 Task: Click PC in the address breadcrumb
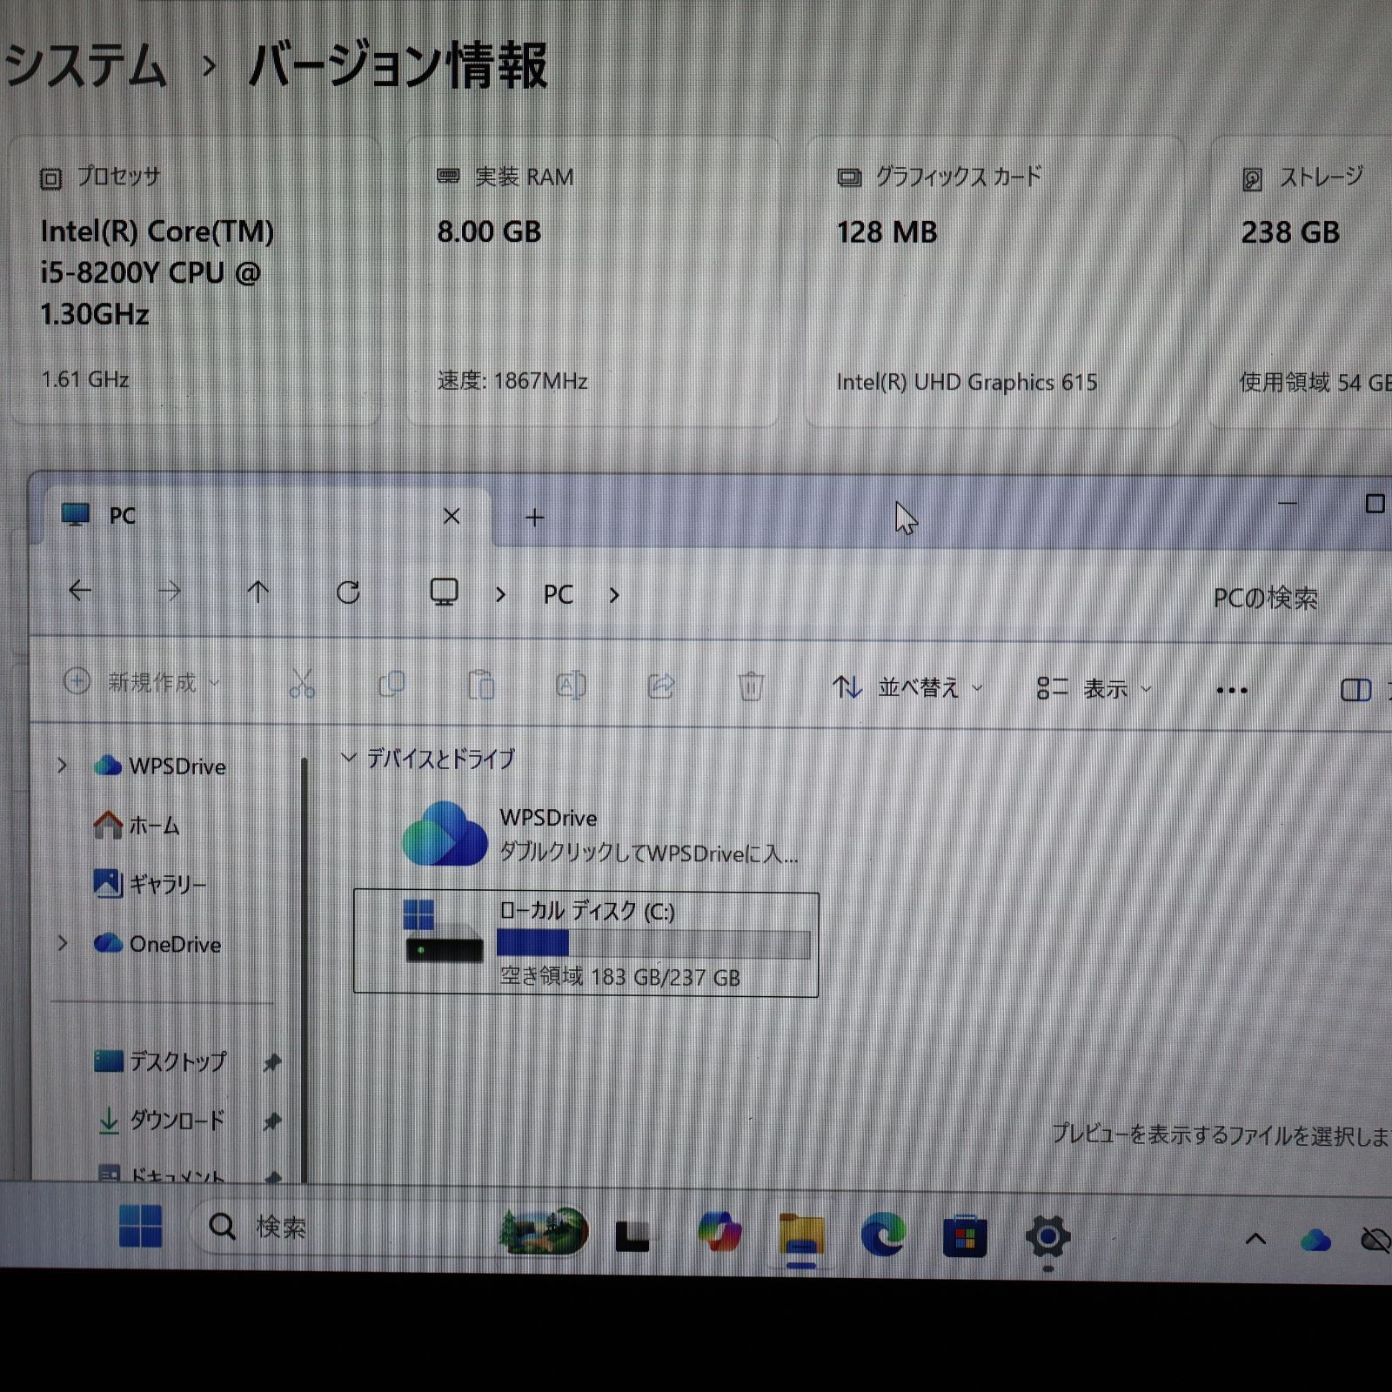pyautogui.click(x=558, y=595)
